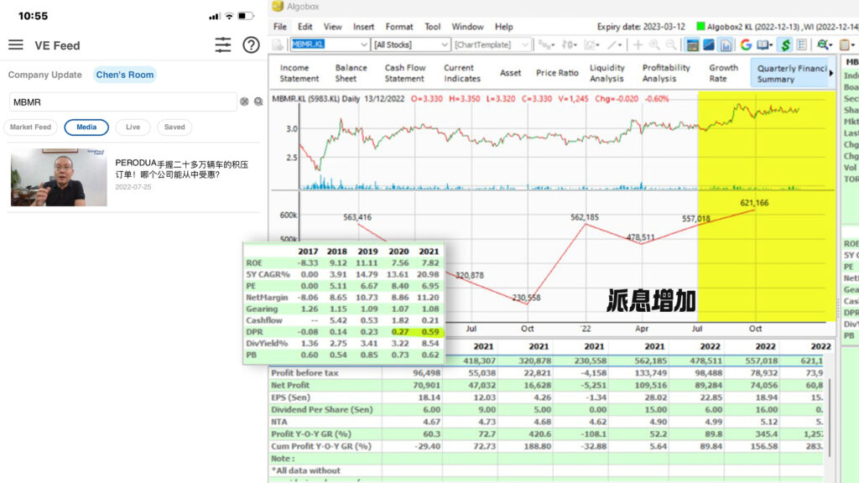Click the MBMR search input field
The image size is (859, 483).
(122, 101)
